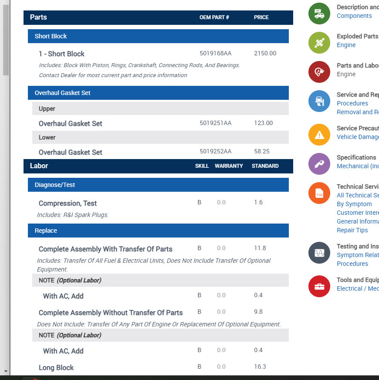Open the Removal and Replacement link
The height and width of the screenshot is (380, 379).
[358, 112]
